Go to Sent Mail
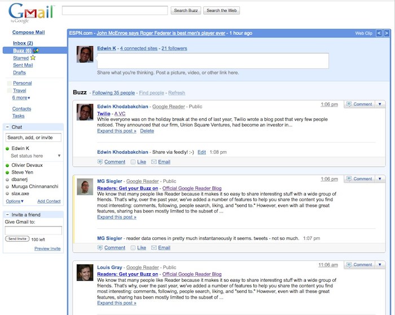The width and height of the screenshot is (395, 315). 23,65
